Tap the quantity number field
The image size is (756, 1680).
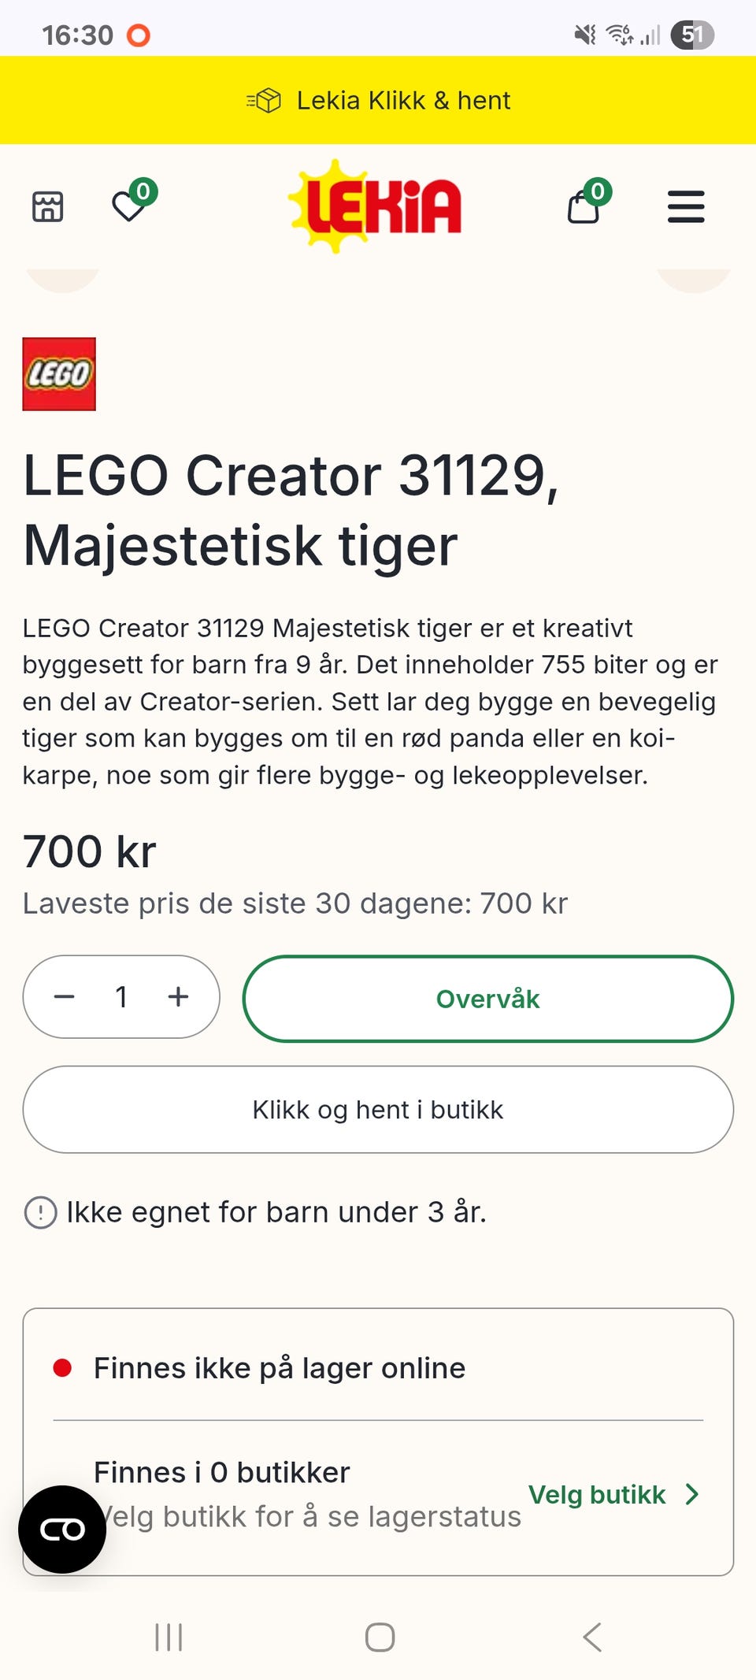click(121, 997)
